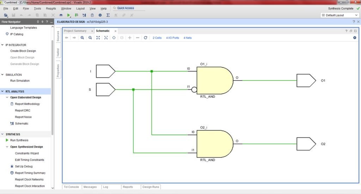361x194 pixels.
Task: Open the Layout menu
Action: pyautogui.click(x=80, y=8)
